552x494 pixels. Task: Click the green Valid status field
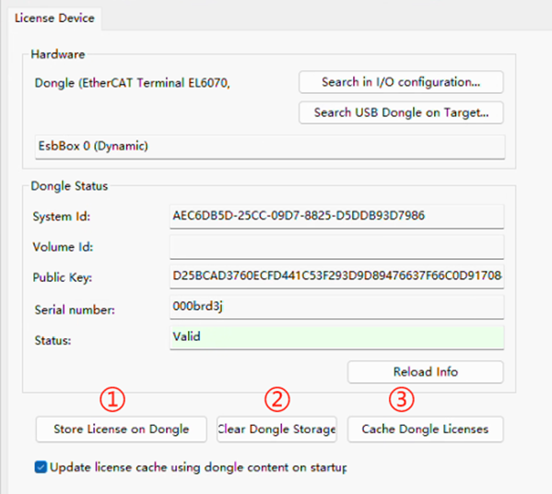tap(336, 337)
